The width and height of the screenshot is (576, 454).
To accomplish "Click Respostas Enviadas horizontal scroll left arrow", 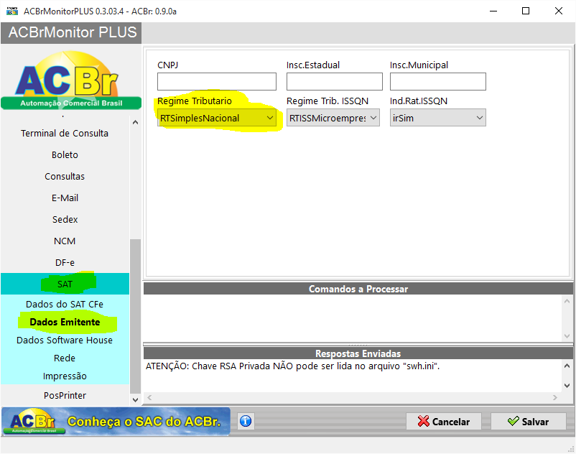I will coord(149,397).
